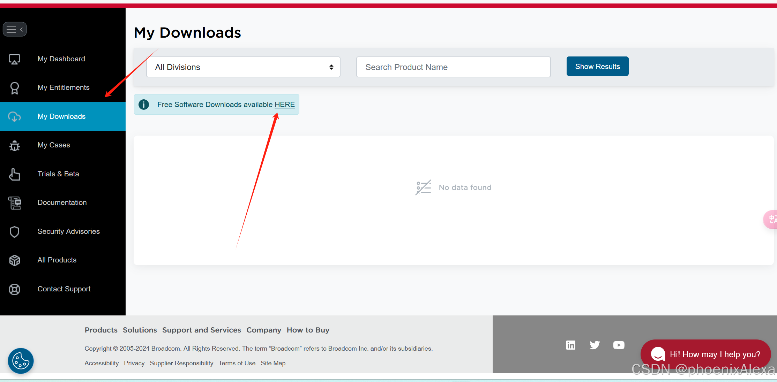Open Contact Support page
This screenshot has height=382, width=777.
(x=63, y=289)
